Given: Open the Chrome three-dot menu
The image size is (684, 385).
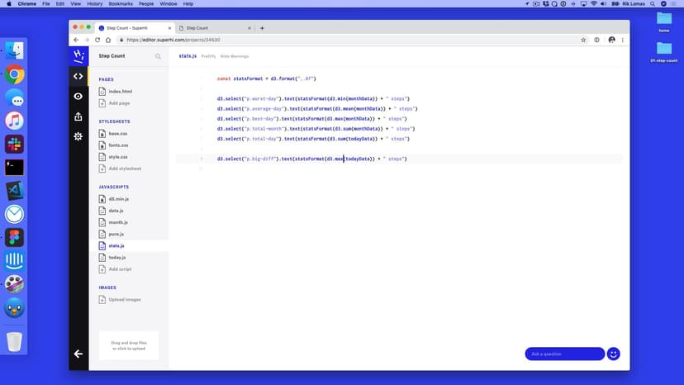Looking at the screenshot, I should tap(623, 40).
